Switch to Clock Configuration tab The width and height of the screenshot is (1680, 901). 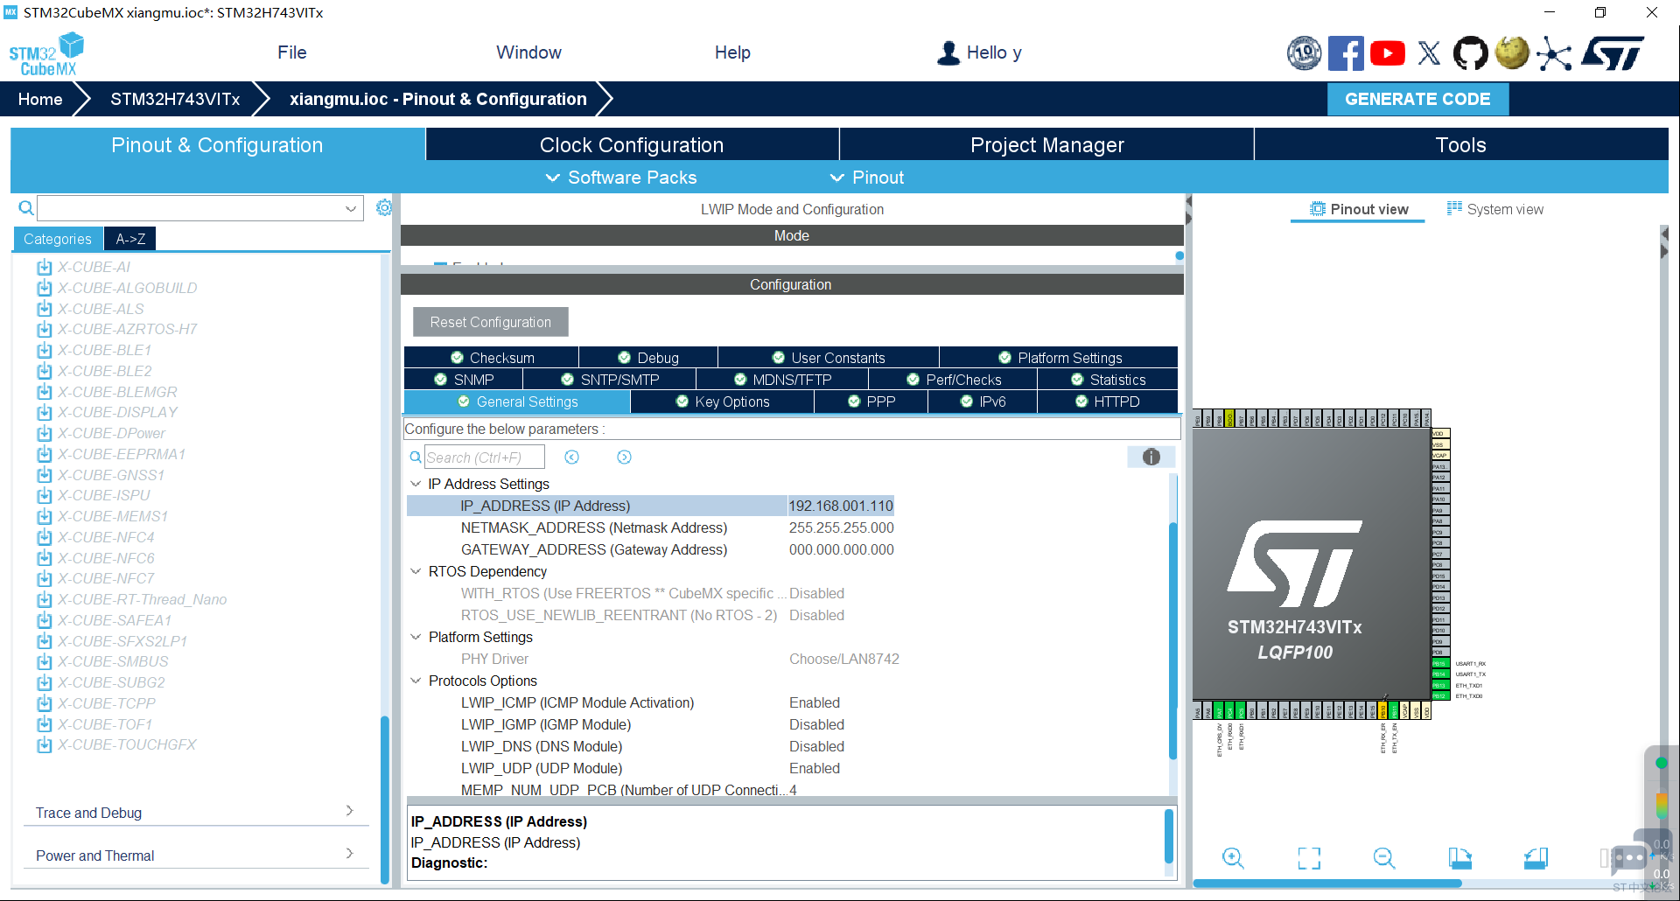point(632,145)
